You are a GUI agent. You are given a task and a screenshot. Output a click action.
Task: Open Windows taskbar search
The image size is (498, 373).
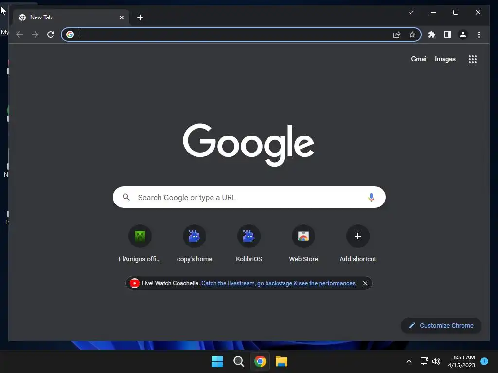(x=238, y=361)
